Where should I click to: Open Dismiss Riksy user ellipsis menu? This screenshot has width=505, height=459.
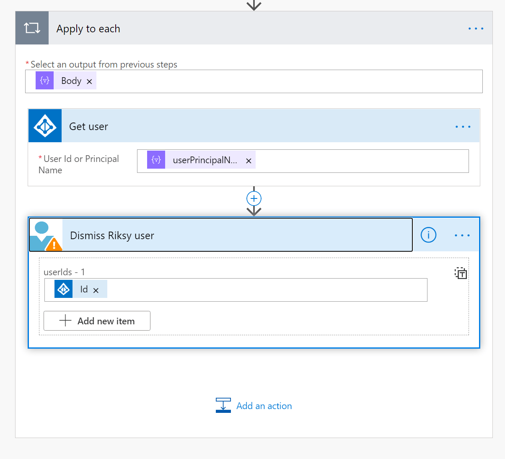[462, 235]
